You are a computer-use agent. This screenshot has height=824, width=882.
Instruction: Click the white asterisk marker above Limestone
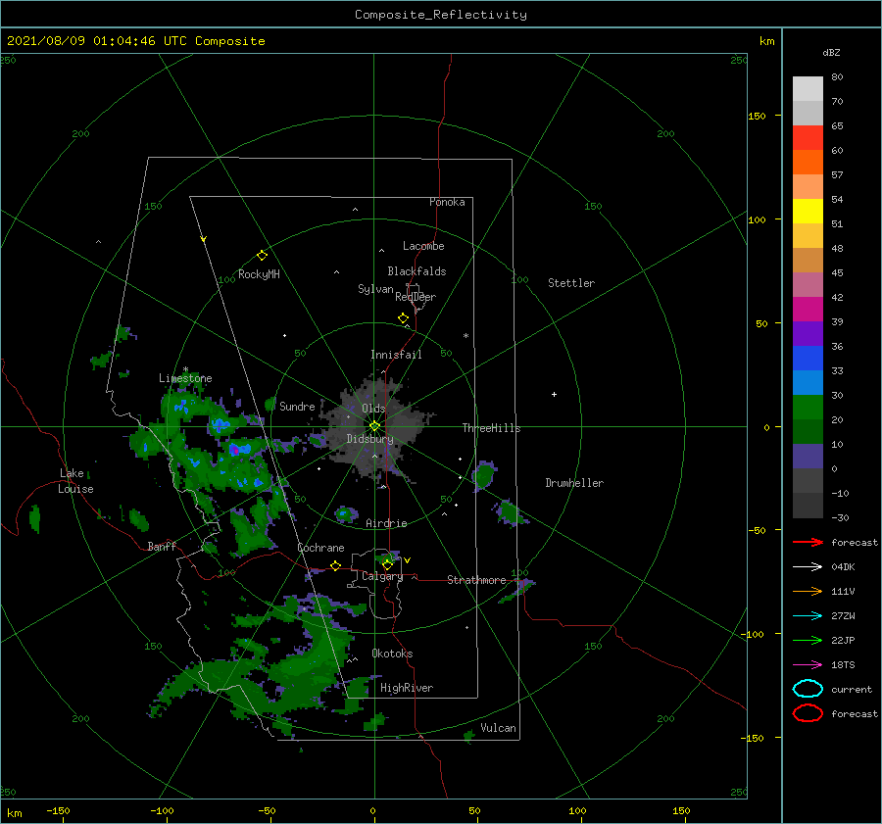point(185,369)
